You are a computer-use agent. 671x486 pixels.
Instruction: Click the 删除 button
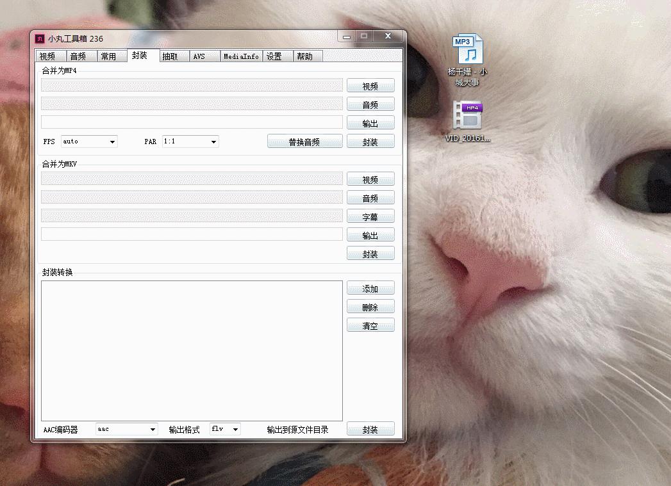pos(370,307)
